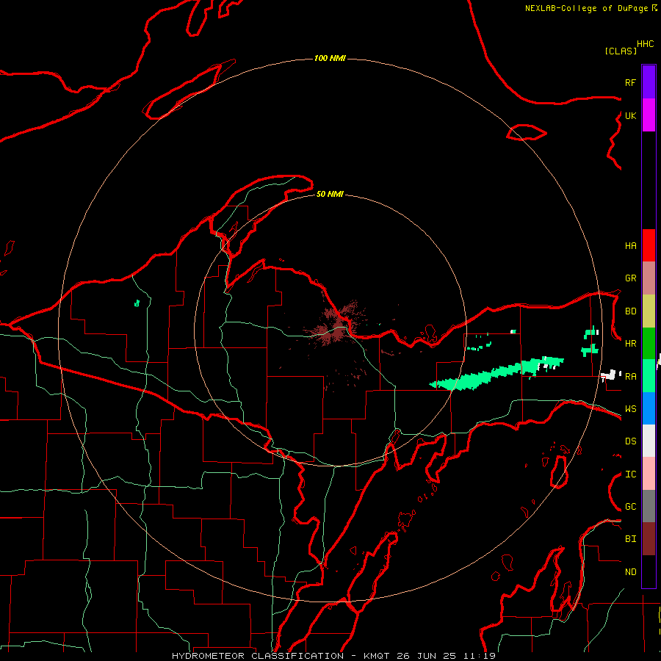This screenshot has width=661, height=661.
Task: Click the GR legend label
Action: point(631,278)
